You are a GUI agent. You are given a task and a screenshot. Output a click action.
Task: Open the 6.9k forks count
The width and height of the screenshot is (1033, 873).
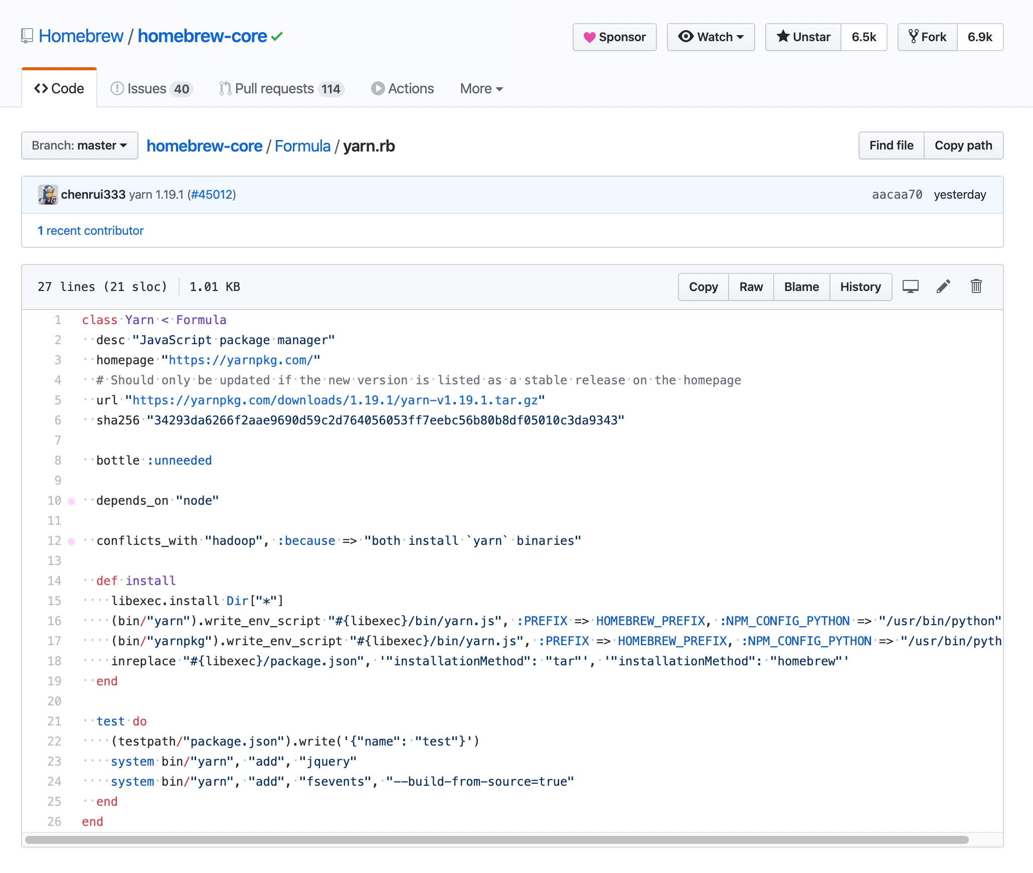click(980, 37)
